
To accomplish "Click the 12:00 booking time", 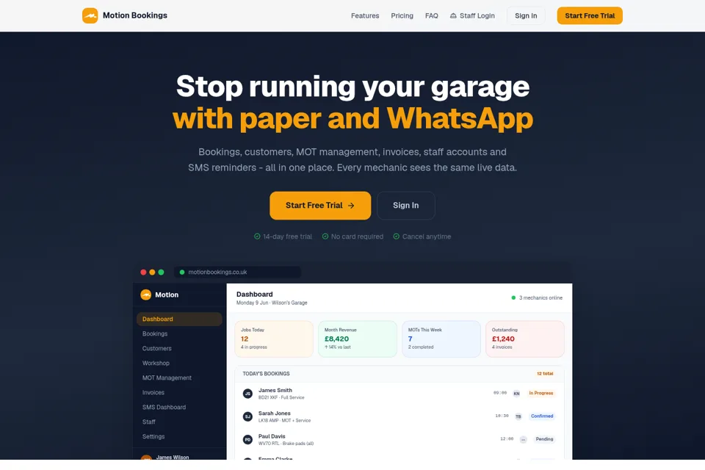I will [x=507, y=439].
